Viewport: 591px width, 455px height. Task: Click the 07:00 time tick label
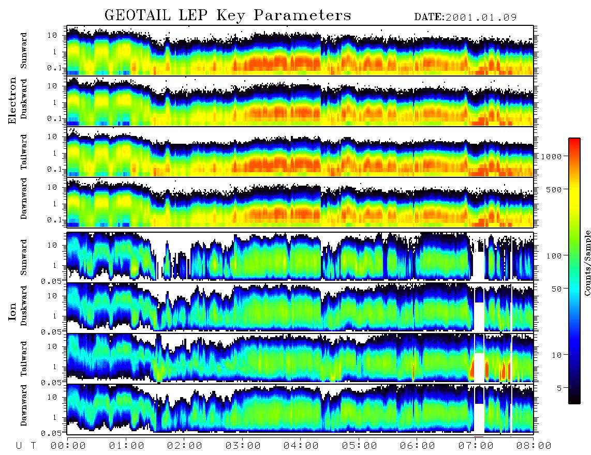click(476, 446)
